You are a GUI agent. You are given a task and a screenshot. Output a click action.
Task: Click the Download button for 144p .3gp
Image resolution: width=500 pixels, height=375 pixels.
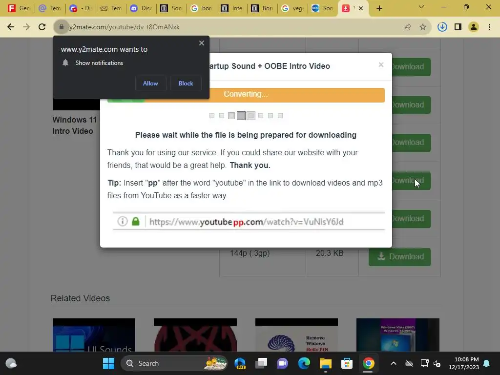399,257
